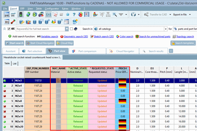Open the full text search keyword dropdown
The width and height of the screenshot is (197, 131).
tap(66, 29)
